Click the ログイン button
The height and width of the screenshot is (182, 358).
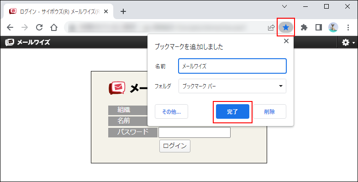[174, 146]
